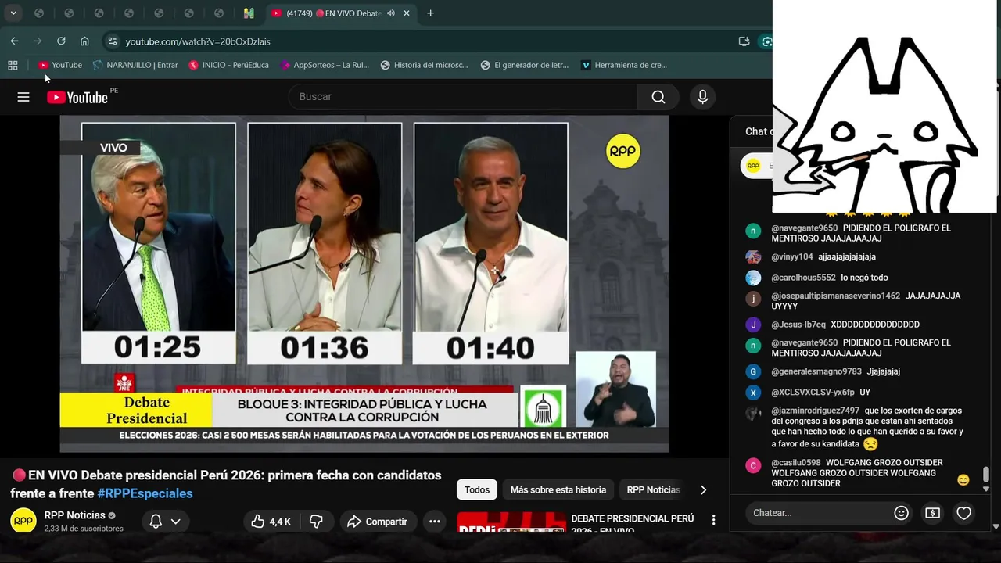
Task: Open the YouTube hamburger guide menu
Action: pyautogui.click(x=23, y=97)
